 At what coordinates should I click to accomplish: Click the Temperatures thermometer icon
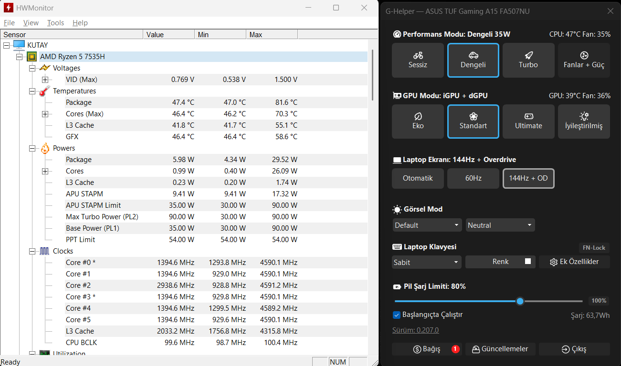44,91
